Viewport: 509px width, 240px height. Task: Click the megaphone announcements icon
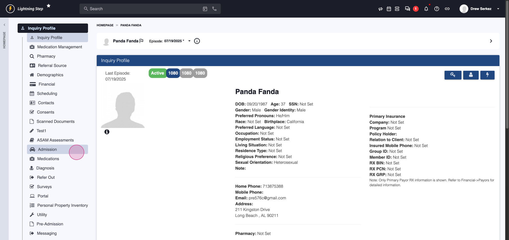380,9
